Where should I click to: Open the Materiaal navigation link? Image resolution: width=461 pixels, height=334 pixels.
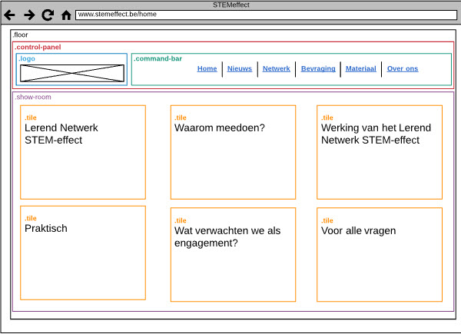pos(361,69)
